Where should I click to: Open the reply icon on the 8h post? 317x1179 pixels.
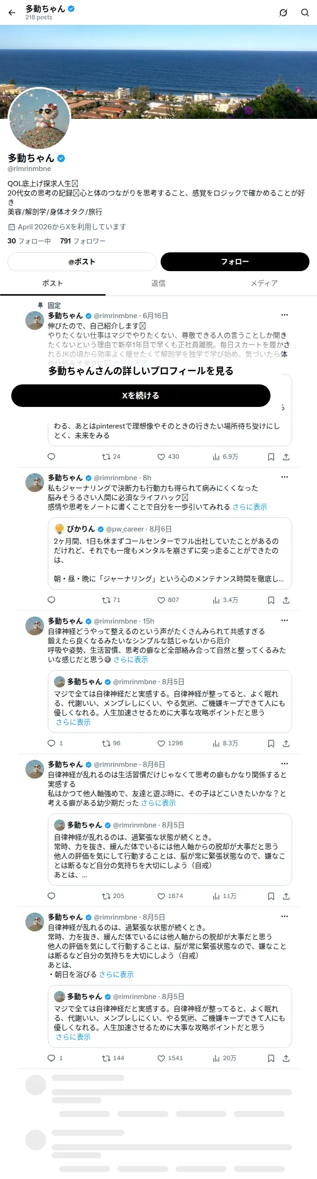point(52,600)
